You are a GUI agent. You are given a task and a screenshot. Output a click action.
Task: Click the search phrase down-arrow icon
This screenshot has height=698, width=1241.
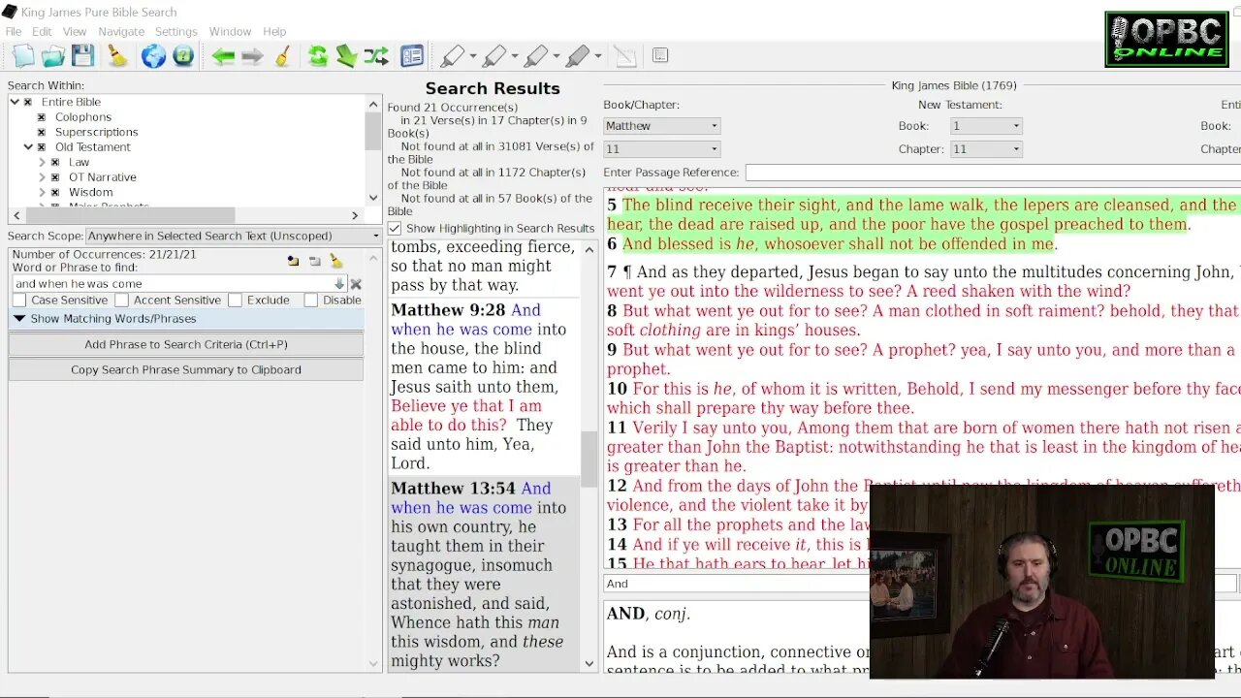338,284
